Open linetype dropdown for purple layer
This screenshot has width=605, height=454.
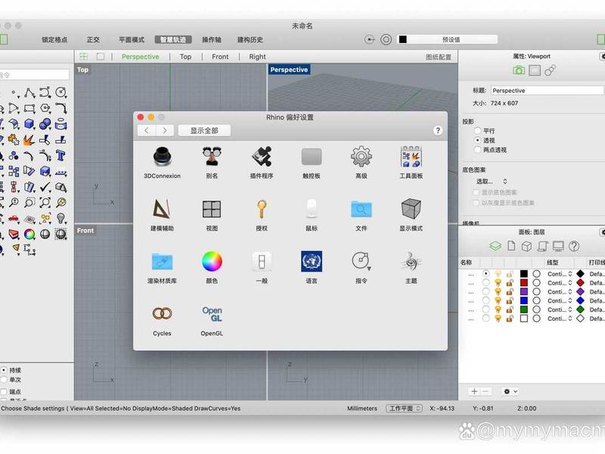(x=560, y=291)
